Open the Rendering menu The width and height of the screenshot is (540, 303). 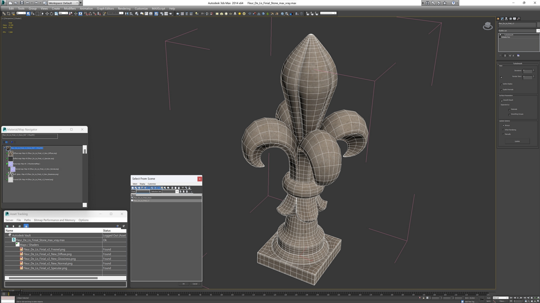click(x=124, y=8)
